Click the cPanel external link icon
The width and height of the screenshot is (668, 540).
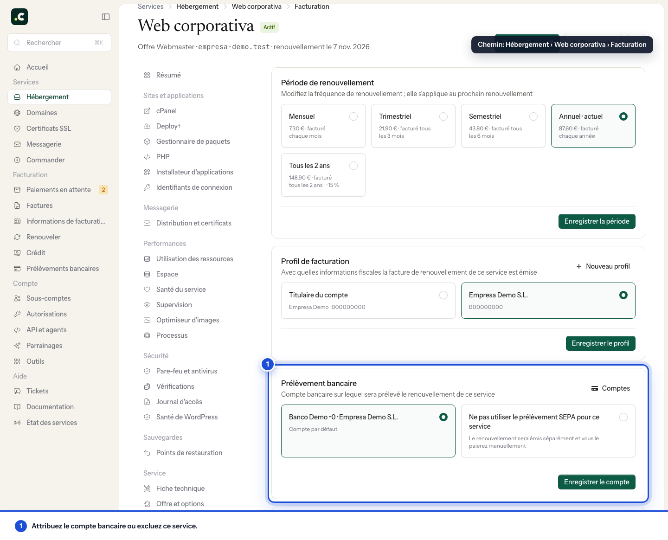point(147,111)
